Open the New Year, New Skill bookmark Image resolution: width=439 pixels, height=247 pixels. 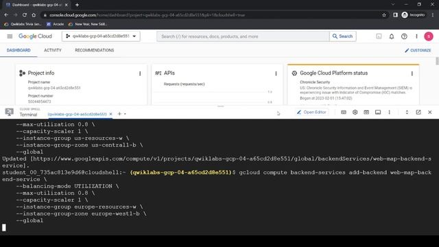[88, 25]
